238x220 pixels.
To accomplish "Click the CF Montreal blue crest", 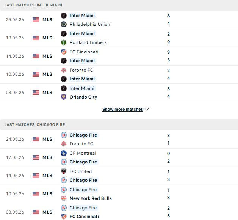I will [x=64, y=153].
